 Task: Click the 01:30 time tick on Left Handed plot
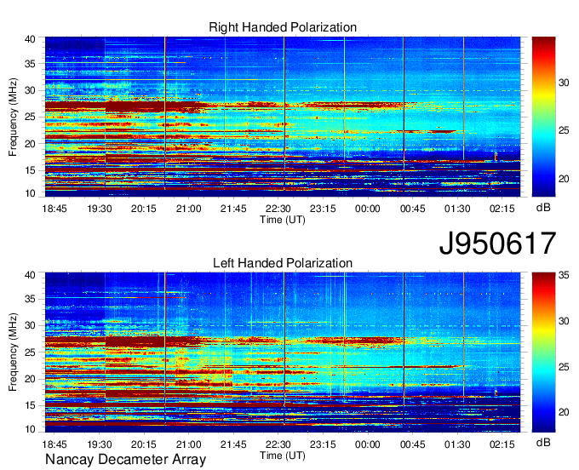click(x=457, y=444)
